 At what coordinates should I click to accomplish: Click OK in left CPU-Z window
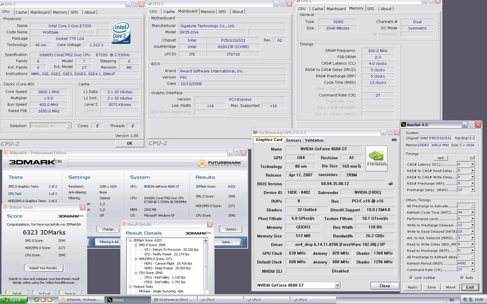tap(130, 143)
